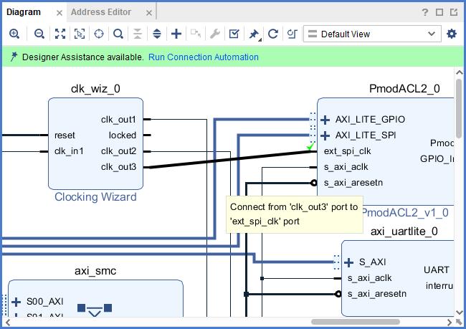Regenerate the layout with refresh icon

[x=273, y=34]
